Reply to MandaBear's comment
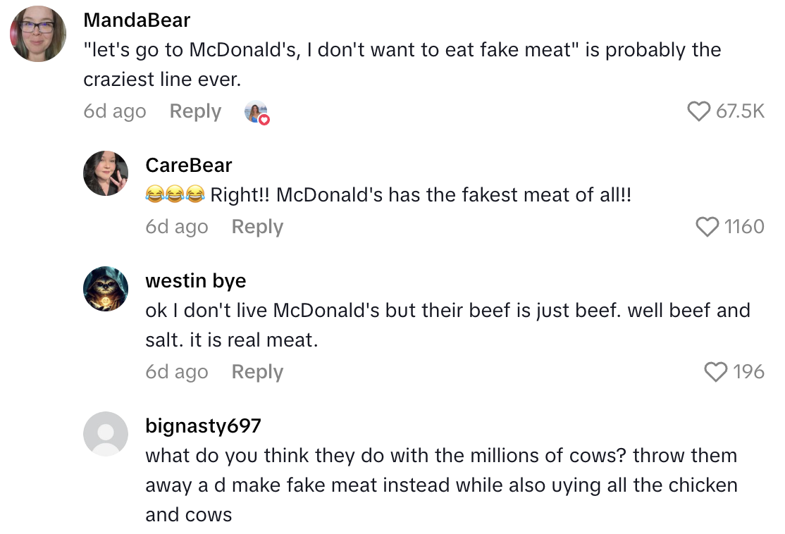785x534 pixels. [194, 111]
